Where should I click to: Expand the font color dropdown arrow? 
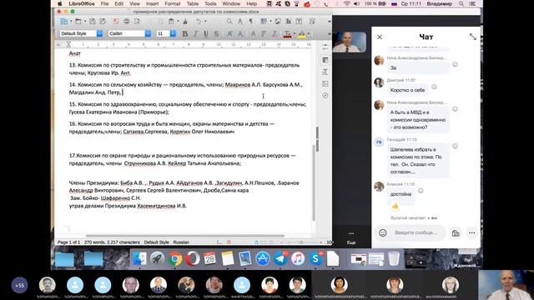click(x=295, y=33)
